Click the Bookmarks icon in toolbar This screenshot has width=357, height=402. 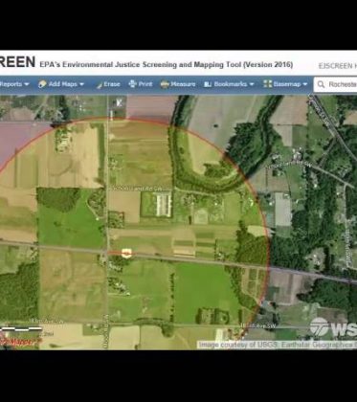208,84
